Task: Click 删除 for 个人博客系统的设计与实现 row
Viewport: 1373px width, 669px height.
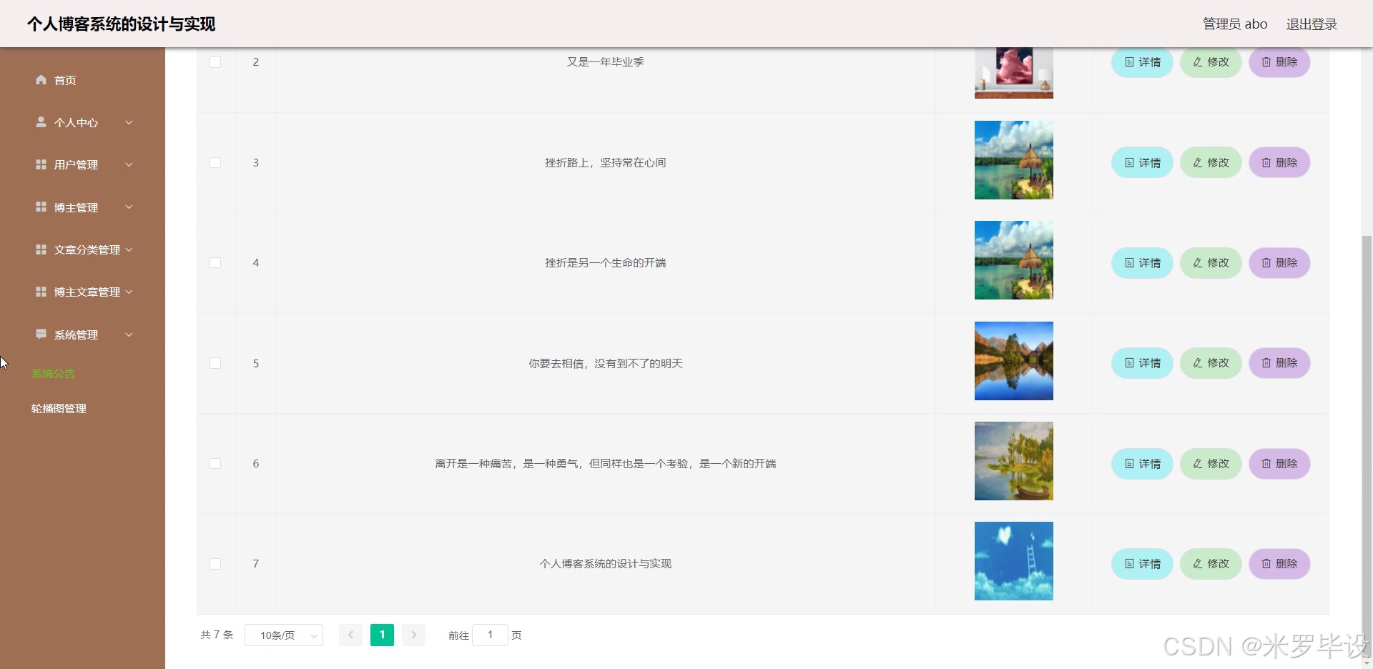Action: 1279,564
